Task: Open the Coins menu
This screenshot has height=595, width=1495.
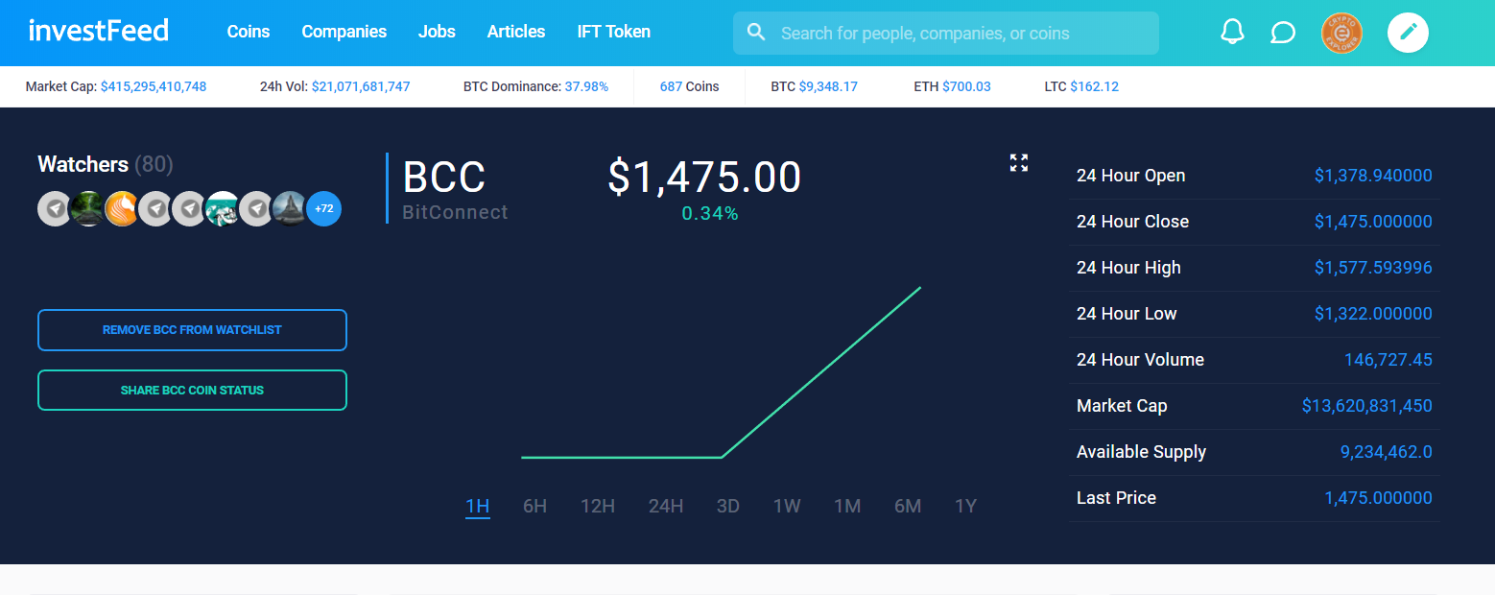Action: pos(249,32)
